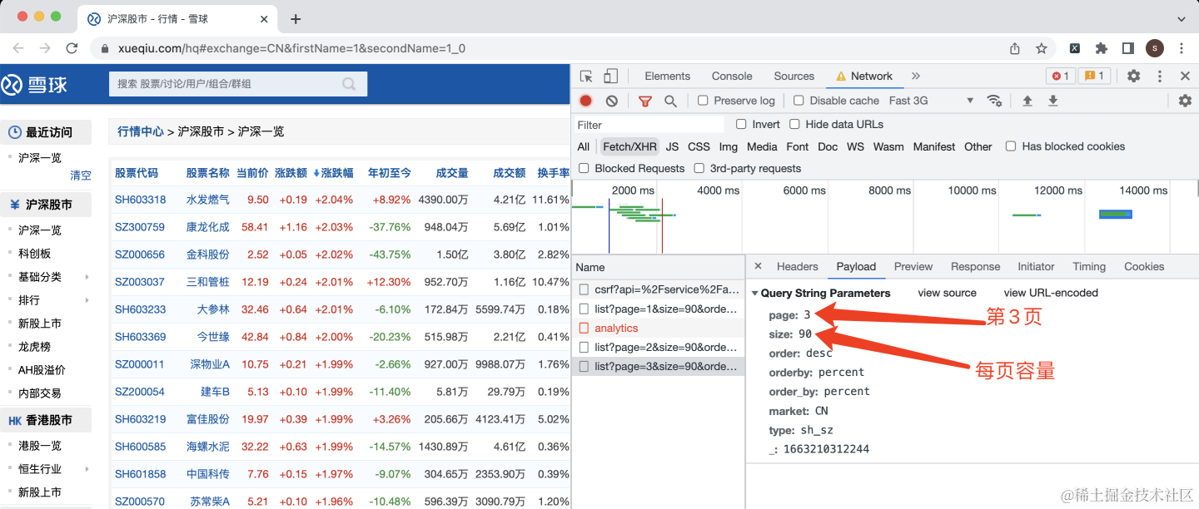Viewport: 1199px width, 509px height.
Task: Share this page icon in address bar
Action: tap(1015, 48)
